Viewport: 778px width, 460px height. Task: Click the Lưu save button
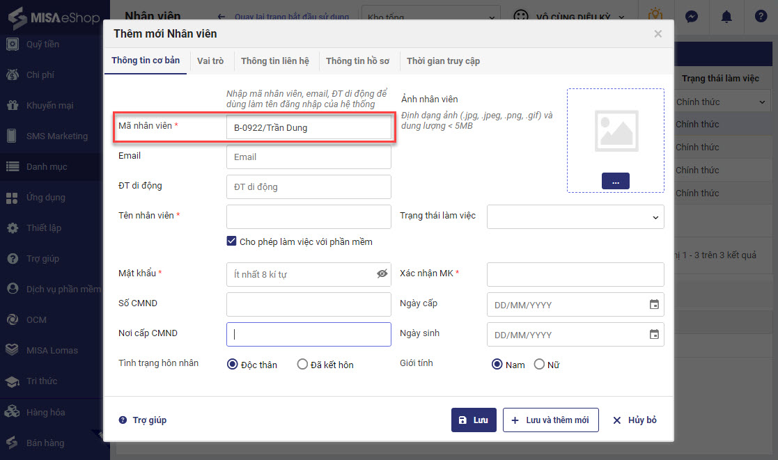(x=474, y=420)
